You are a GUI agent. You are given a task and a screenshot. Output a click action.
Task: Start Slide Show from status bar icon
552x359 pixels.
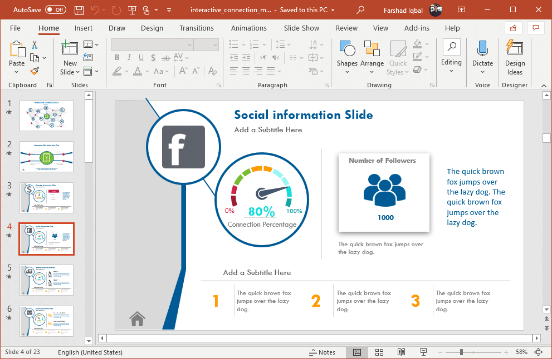click(x=423, y=352)
